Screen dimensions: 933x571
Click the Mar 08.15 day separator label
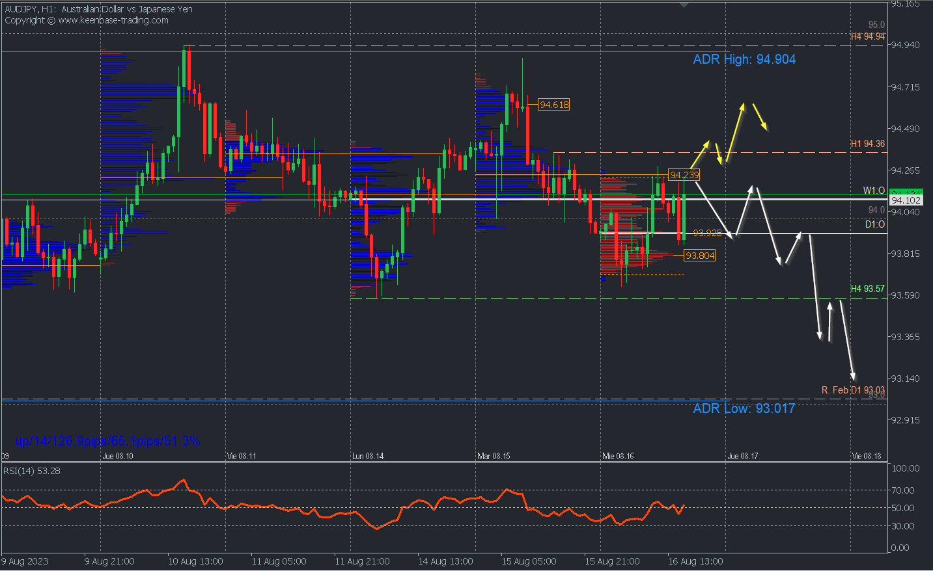coord(494,456)
